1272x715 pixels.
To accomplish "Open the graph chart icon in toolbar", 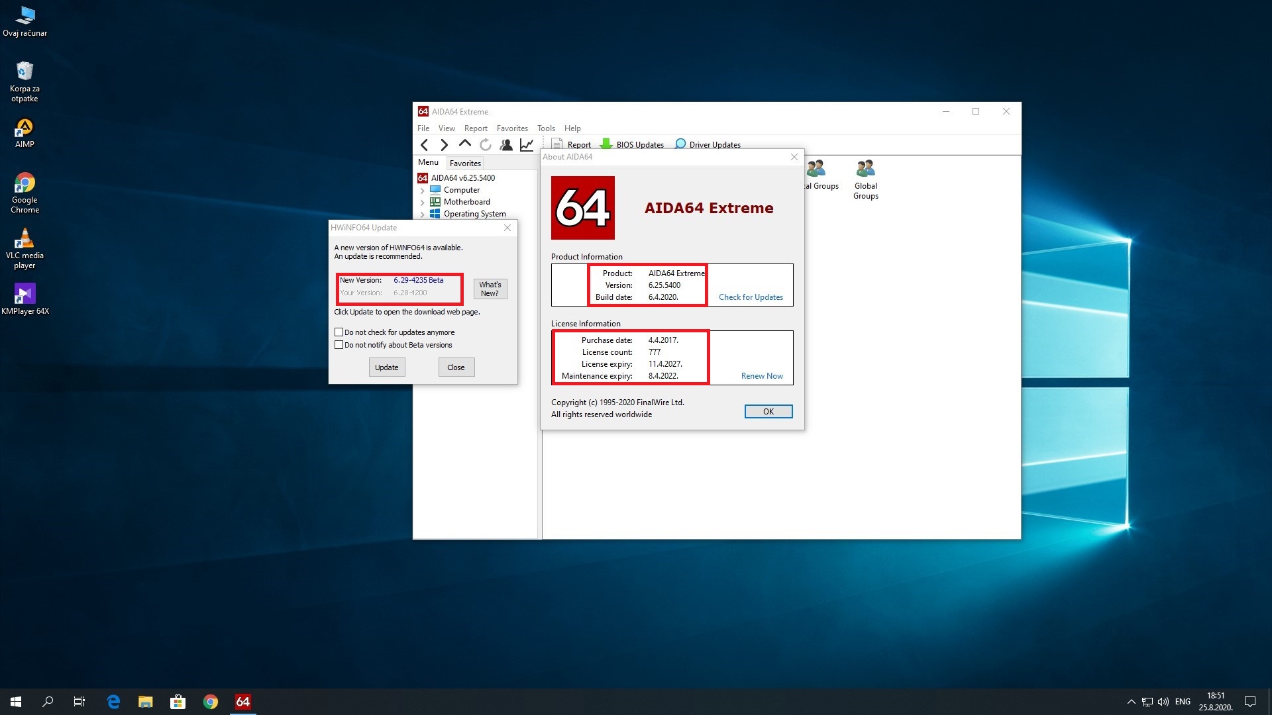I will (x=527, y=145).
